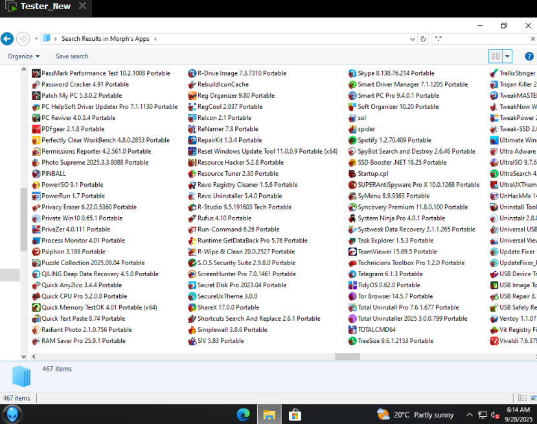Expand the view options dropdown arrow
This screenshot has height=424, width=537.
507,56
